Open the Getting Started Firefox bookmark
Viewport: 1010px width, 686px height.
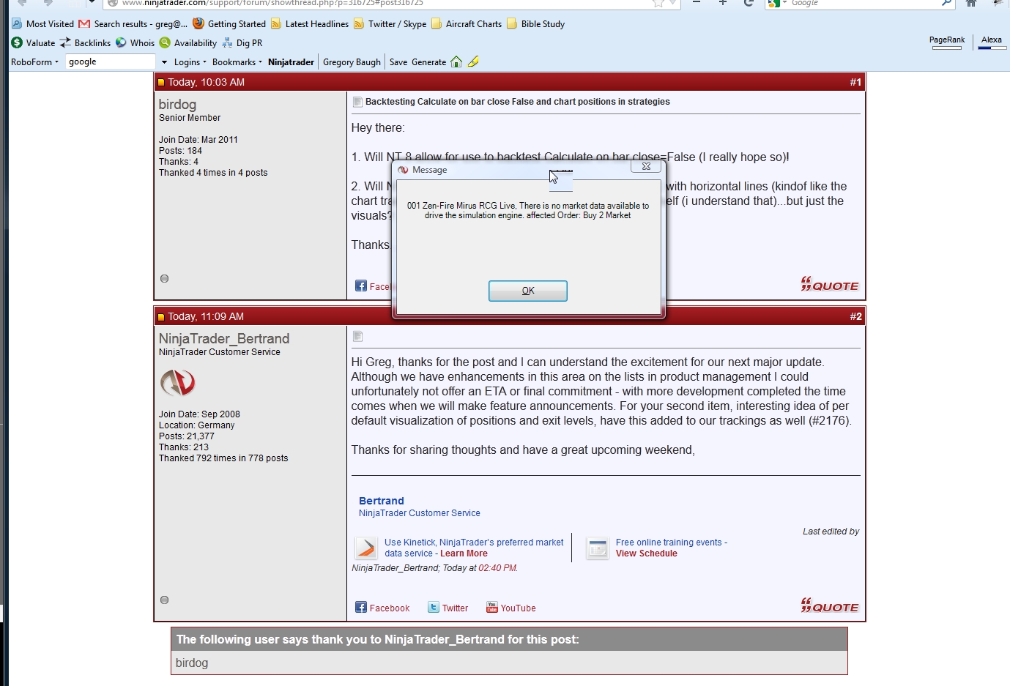pos(229,24)
